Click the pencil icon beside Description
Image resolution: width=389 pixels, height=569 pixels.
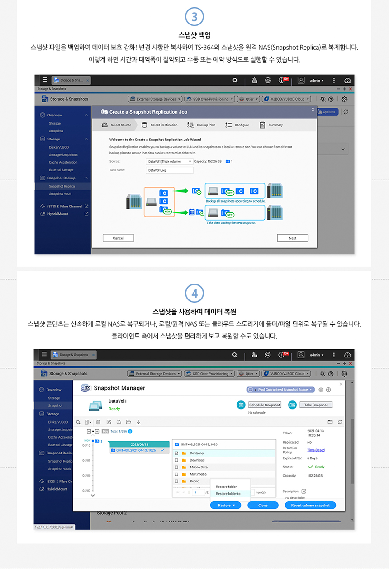304,491
